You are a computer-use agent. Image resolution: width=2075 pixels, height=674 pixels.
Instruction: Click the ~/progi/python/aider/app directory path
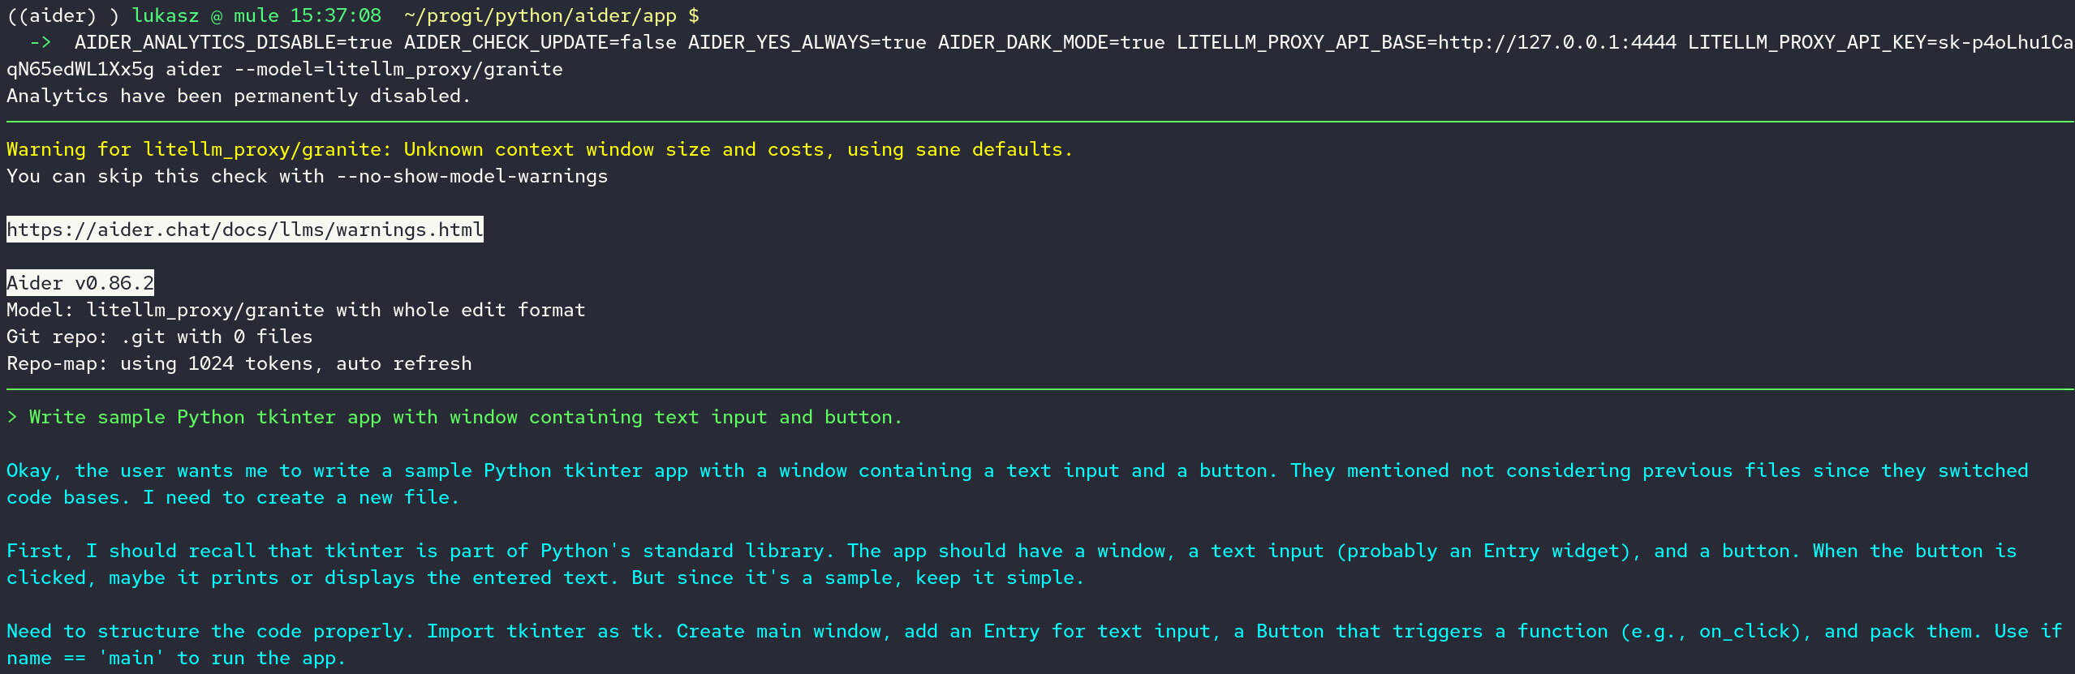point(540,15)
